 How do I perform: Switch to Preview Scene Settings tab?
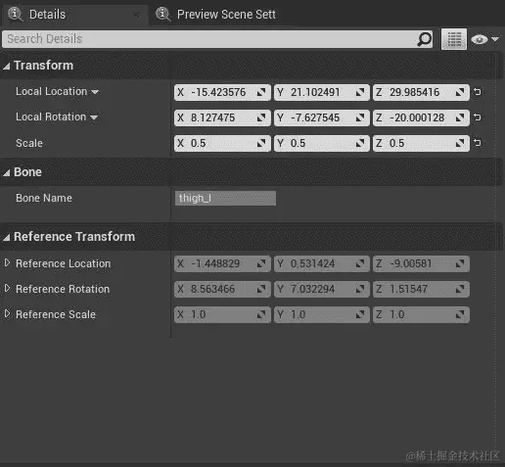pyautogui.click(x=226, y=15)
